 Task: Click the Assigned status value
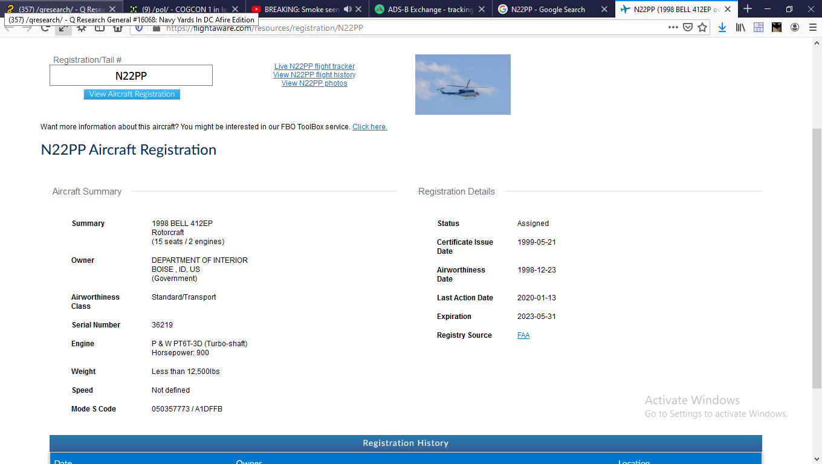533,224
